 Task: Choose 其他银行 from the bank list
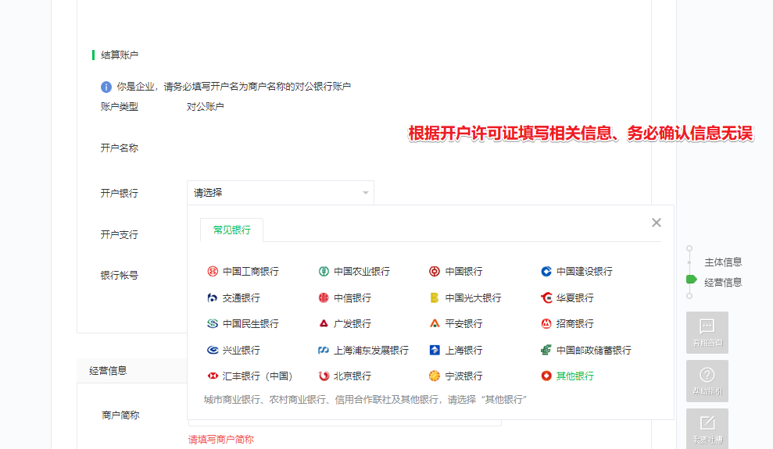tap(574, 376)
